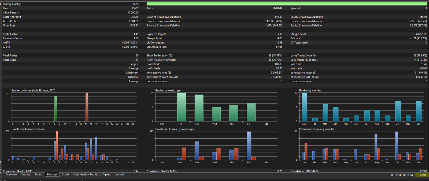
Task: Click the 'OnTester result' label
Action: click(x=299, y=43)
